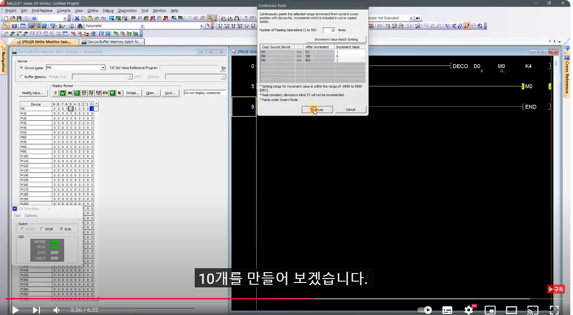Screen dimensions: 573x315
Task: Select the 64-bit display format icon
Action: (x=98, y=93)
